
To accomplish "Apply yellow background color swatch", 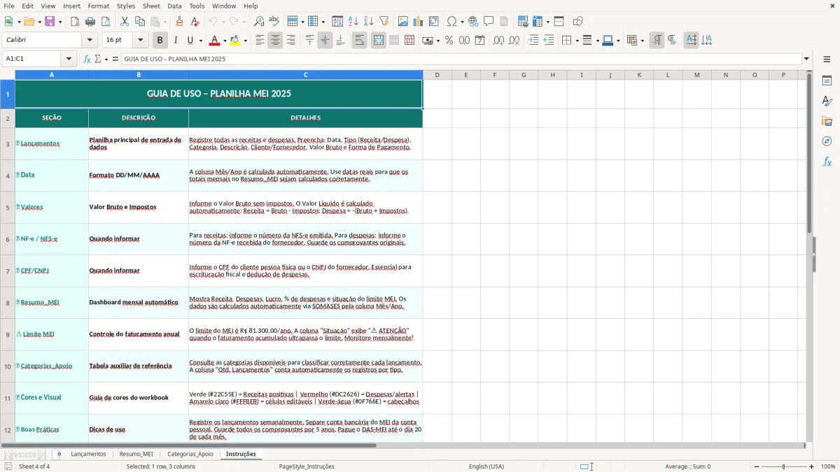I will (x=235, y=41).
